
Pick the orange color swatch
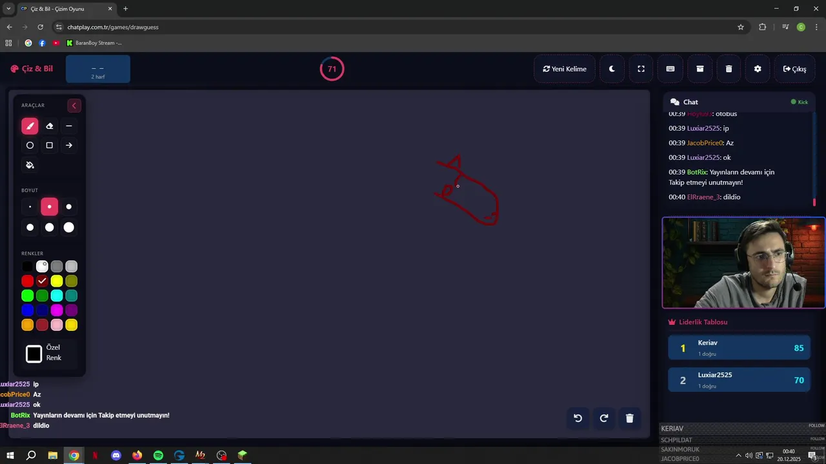coord(27,325)
